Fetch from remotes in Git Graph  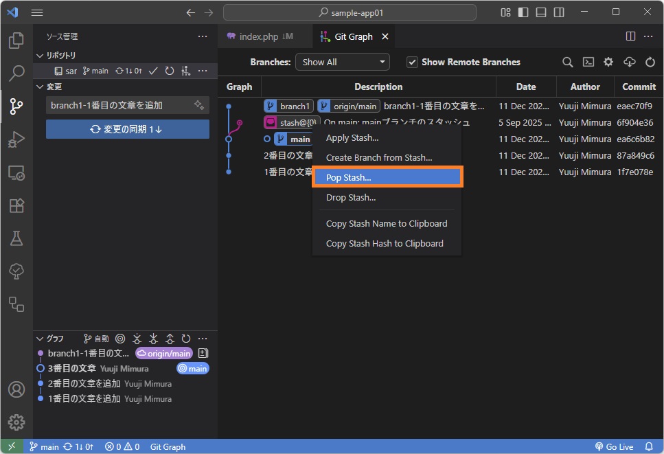pyautogui.click(x=629, y=63)
